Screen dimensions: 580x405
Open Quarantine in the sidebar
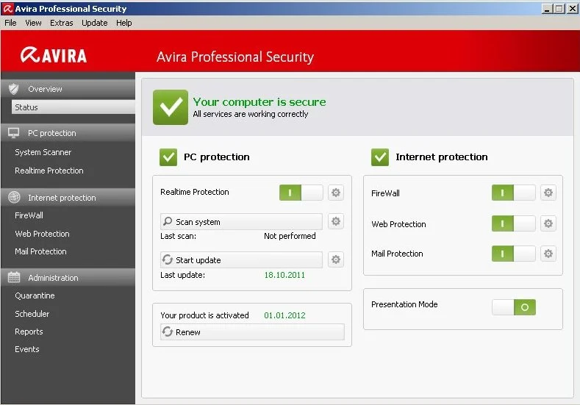point(35,296)
